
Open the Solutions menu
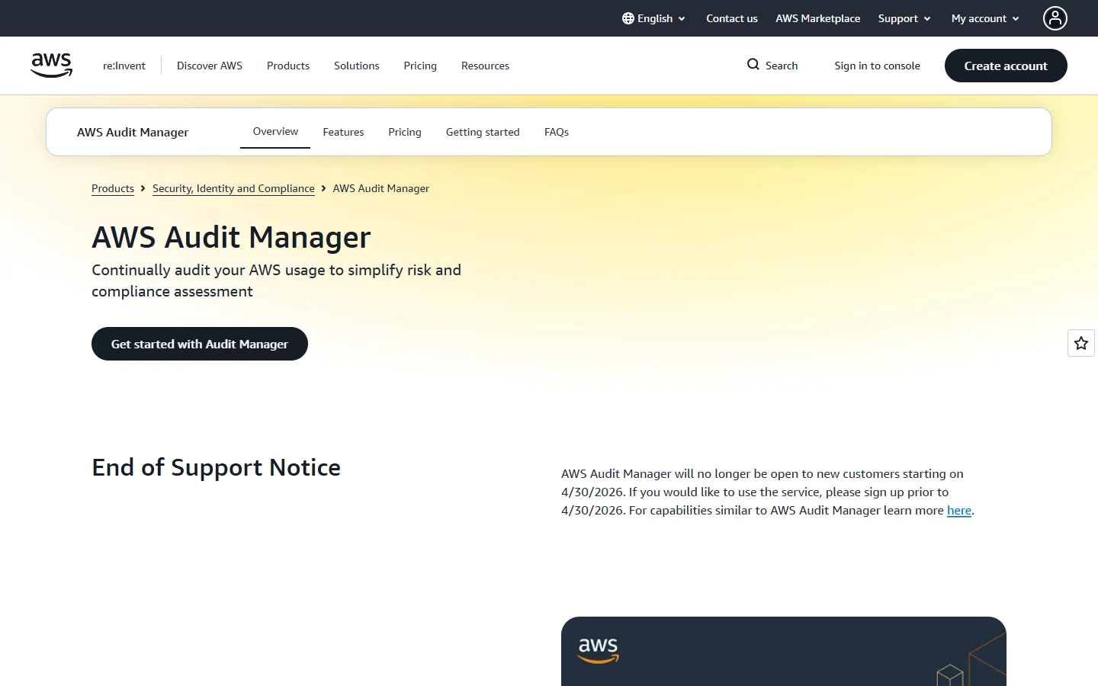(x=357, y=66)
